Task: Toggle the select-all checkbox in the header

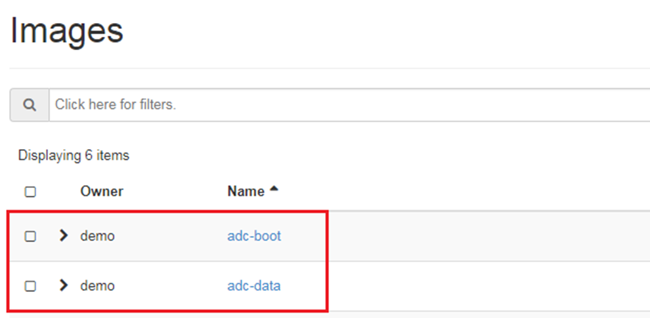Action: pyautogui.click(x=30, y=192)
